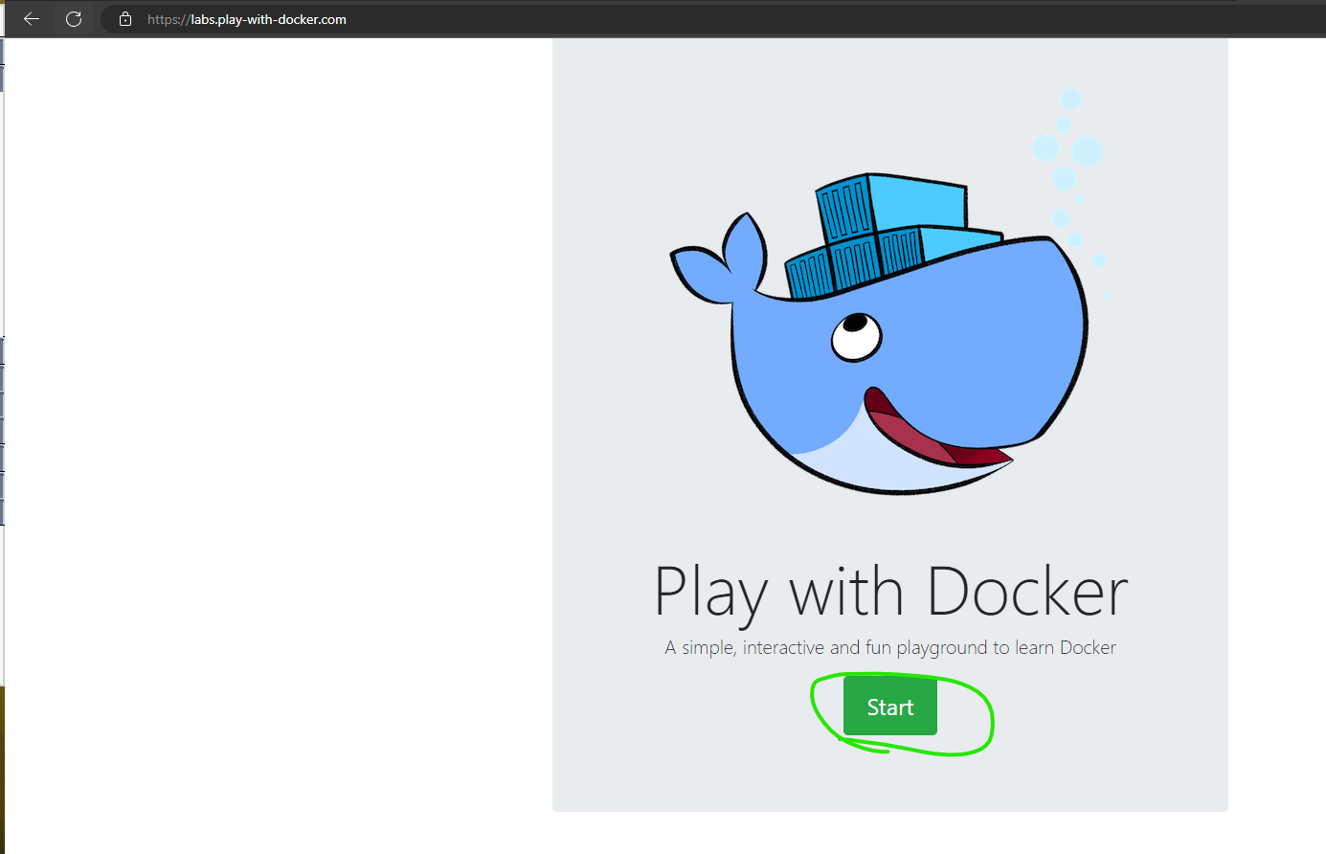
Task: Click the Docker whale logo image
Action: 889,292
